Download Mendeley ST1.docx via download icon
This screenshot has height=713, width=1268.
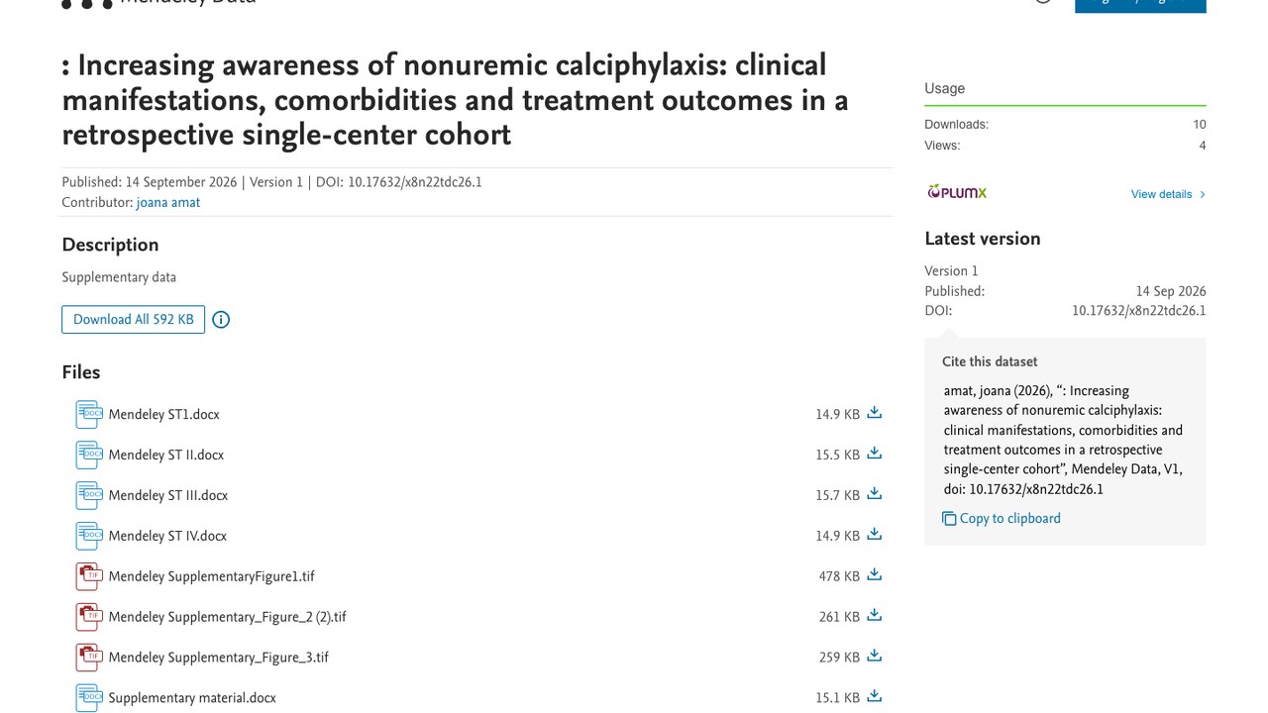coord(874,413)
